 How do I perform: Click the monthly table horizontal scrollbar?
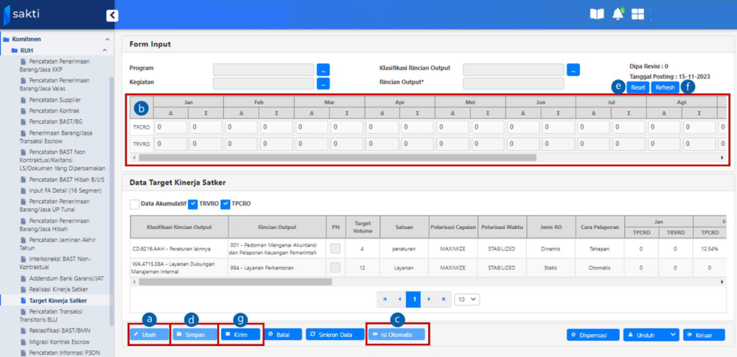click(427, 158)
